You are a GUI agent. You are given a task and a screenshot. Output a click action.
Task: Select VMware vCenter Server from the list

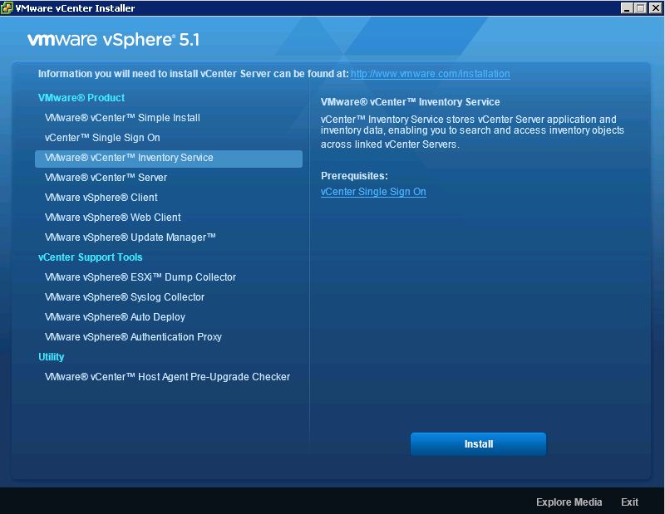[106, 178]
